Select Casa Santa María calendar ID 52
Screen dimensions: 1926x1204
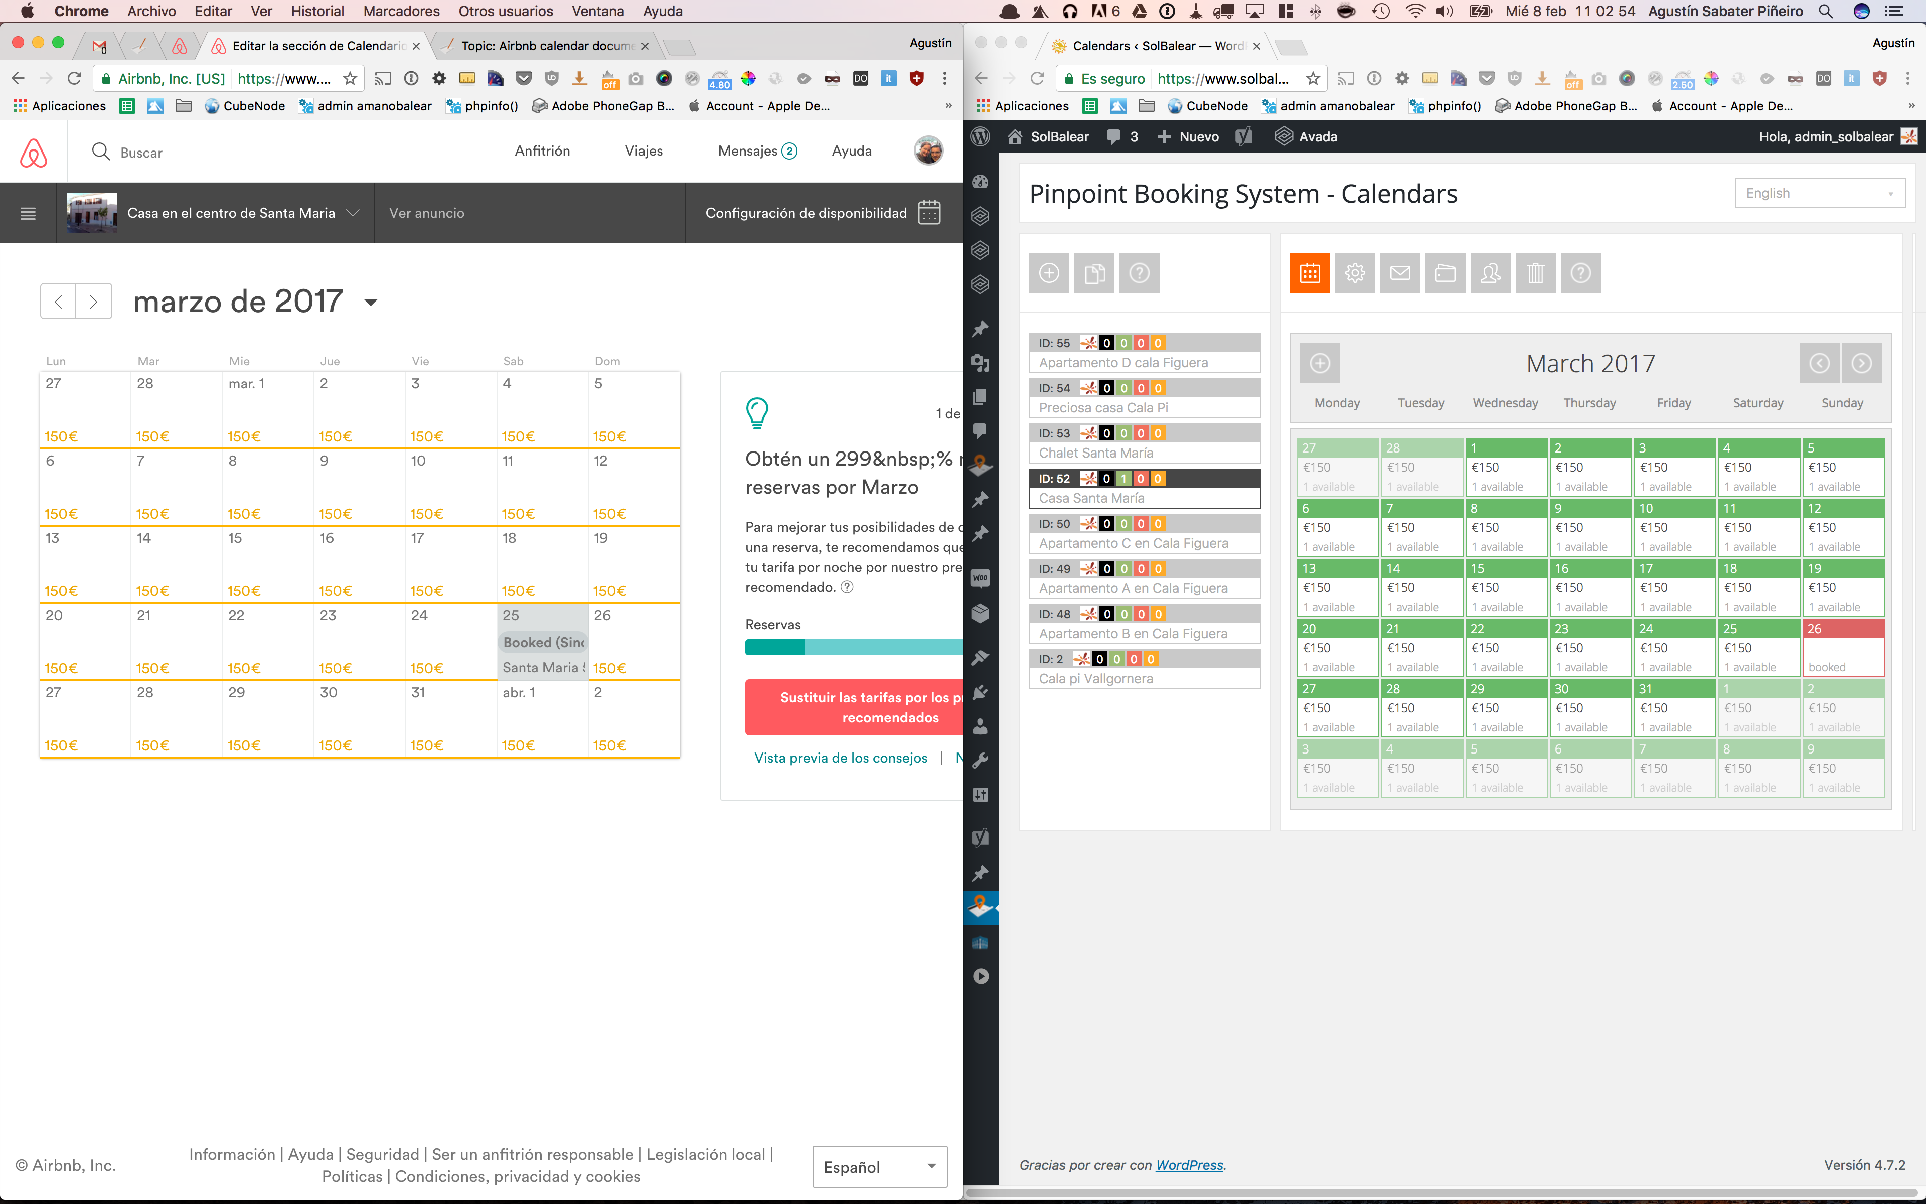(1145, 488)
